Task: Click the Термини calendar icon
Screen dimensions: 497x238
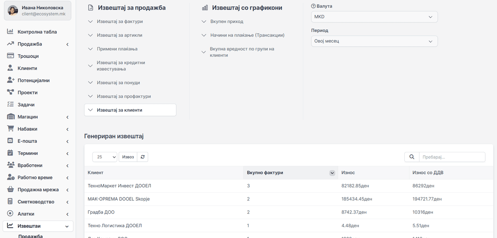Action: tap(10, 153)
